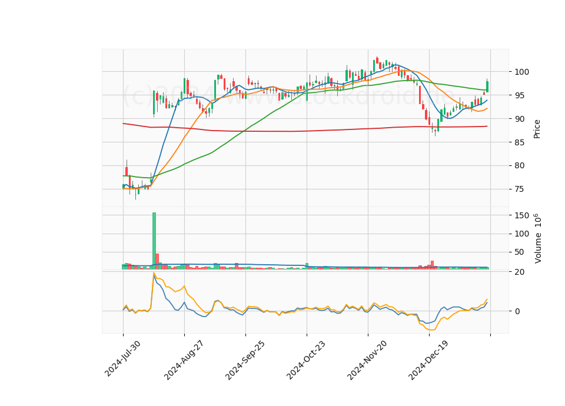
Task: Click the tallest green volume bar
Action: (154, 241)
